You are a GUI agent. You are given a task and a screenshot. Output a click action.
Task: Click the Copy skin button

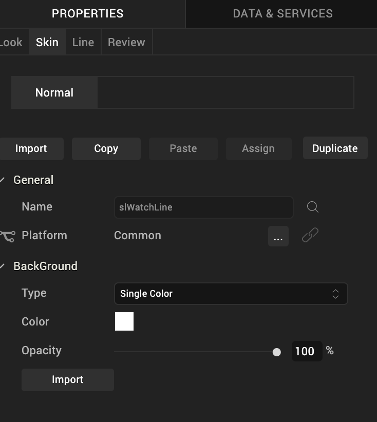(106, 148)
